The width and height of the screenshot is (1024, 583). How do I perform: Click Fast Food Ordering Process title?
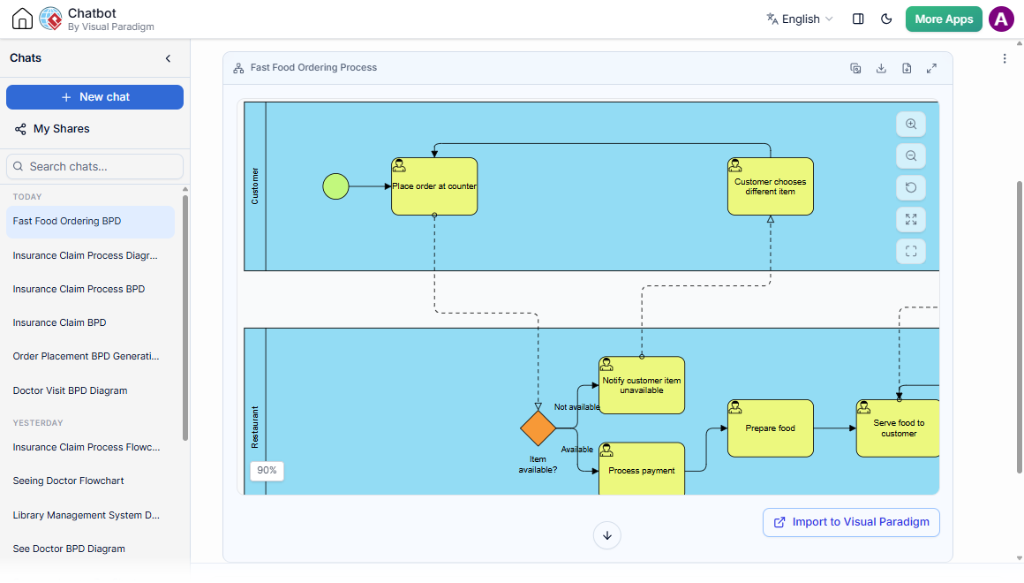pos(313,68)
